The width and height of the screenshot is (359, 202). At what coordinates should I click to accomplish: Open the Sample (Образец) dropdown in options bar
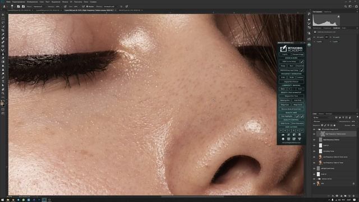point(110,6)
